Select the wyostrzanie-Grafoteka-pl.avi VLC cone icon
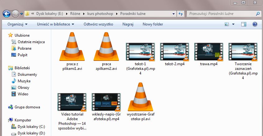Screen dimensions: 263x136 tap(141, 97)
